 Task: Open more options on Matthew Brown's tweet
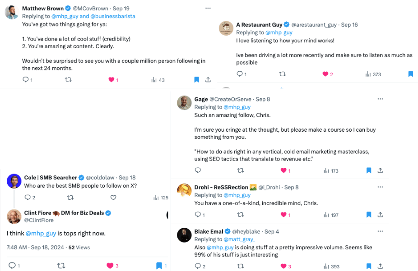point(208,8)
